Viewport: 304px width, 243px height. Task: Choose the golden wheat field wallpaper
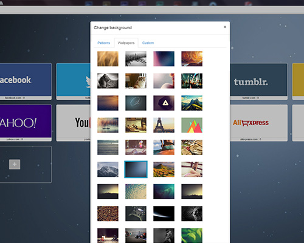[x=108, y=59]
